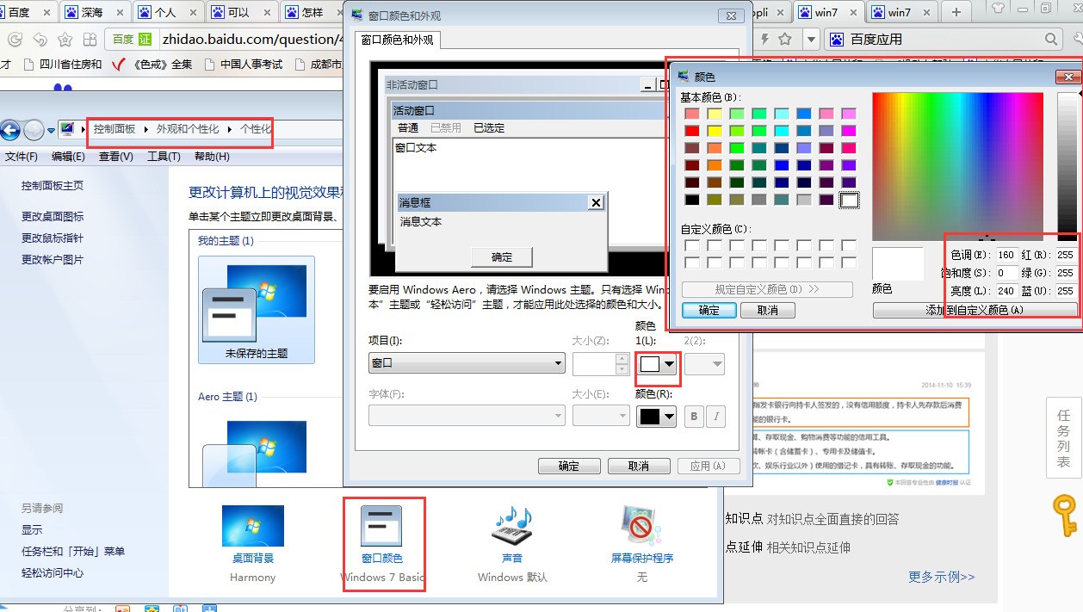Open the 更改鼠标指针 link

click(53, 238)
